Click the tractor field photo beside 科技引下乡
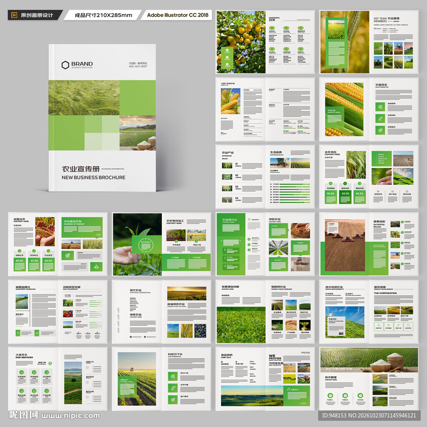 [x=137, y=379]
